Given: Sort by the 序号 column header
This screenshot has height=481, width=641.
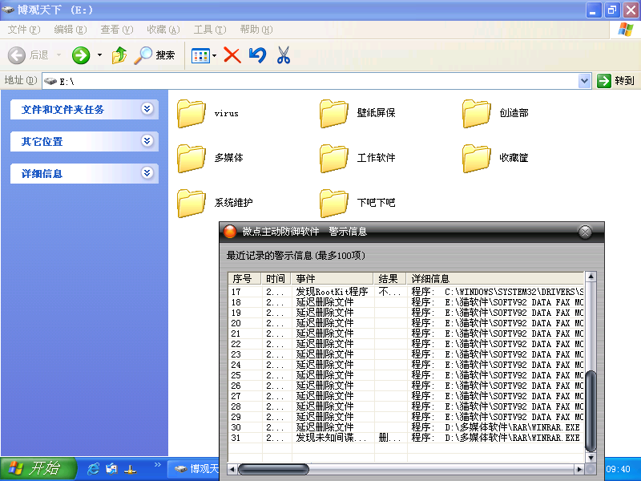Looking at the screenshot, I should (x=244, y=278).
